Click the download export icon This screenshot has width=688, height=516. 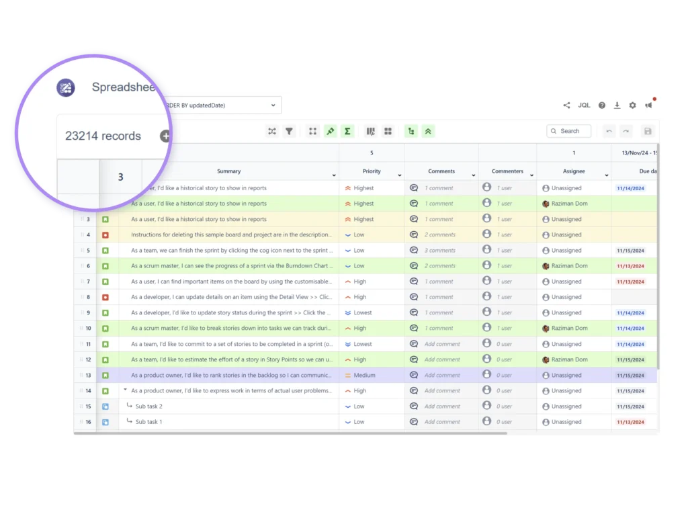pos(617,105)
